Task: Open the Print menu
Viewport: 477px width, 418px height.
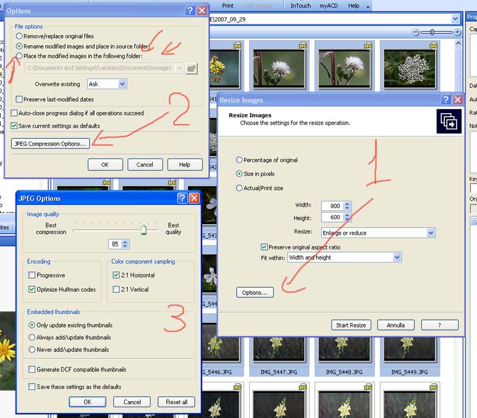Action: point(228,5)
